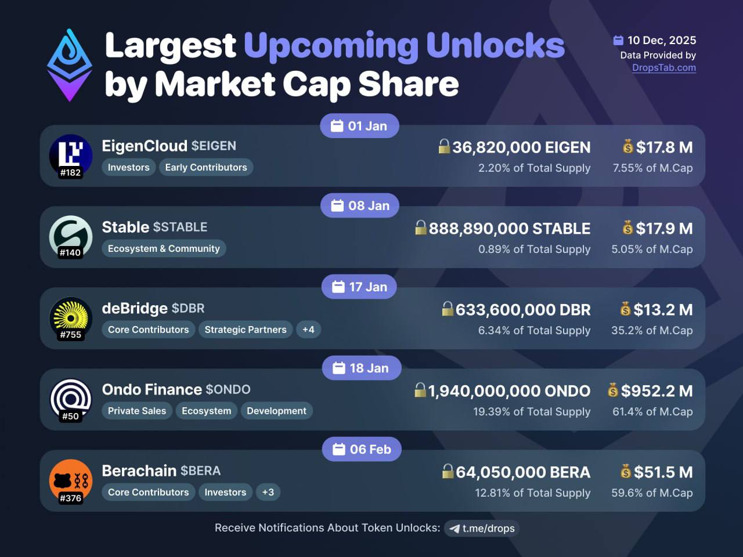Click the Strategic Partners tag
Screen dimensions: 743x557
[245, 330]
